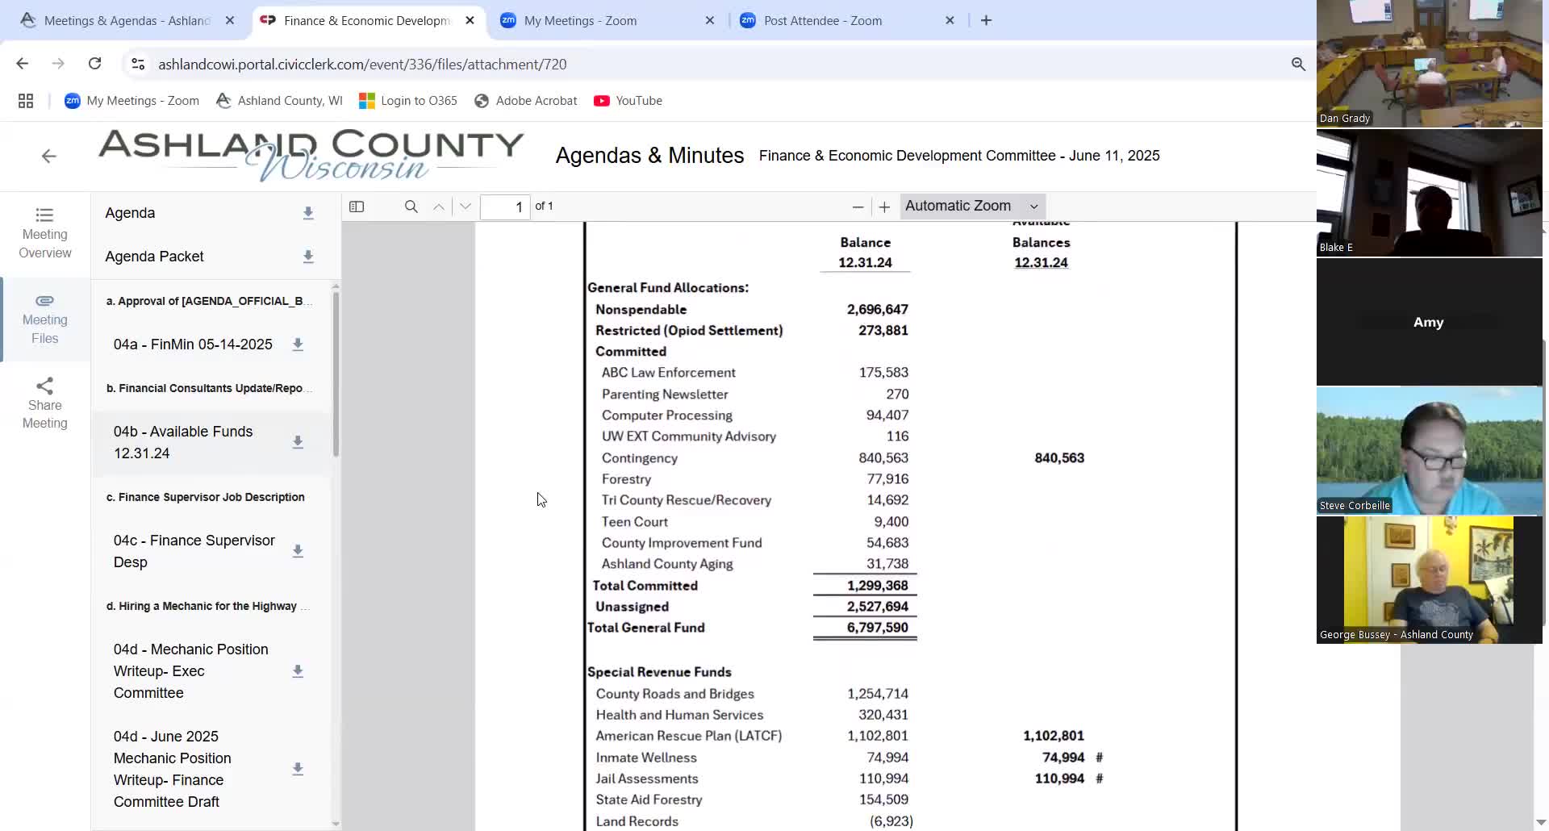Screen dimensions: 1549x831
Task: Toggle the PDF viewer sidebar
Action: tap(357, 207)
